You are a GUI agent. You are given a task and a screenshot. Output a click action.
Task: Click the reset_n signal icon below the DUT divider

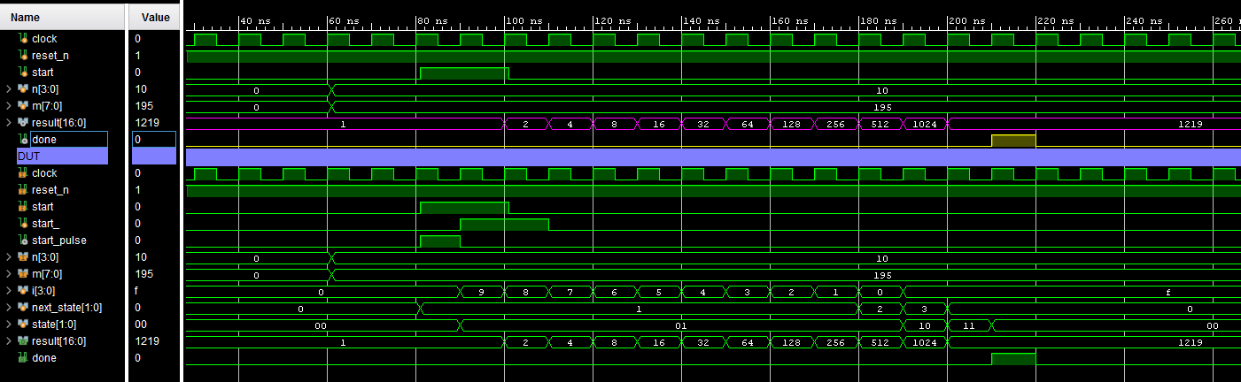click(23, 190)
